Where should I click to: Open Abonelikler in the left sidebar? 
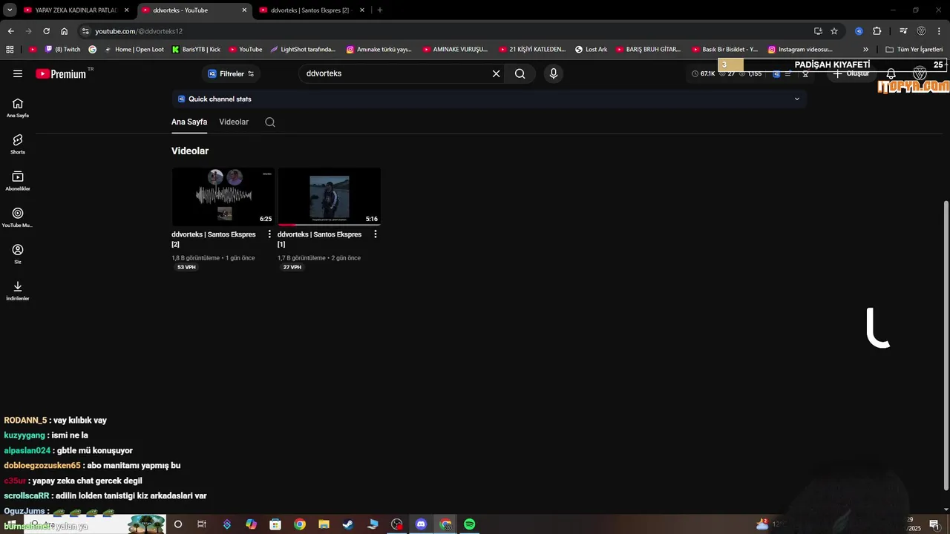click(18, 181)
